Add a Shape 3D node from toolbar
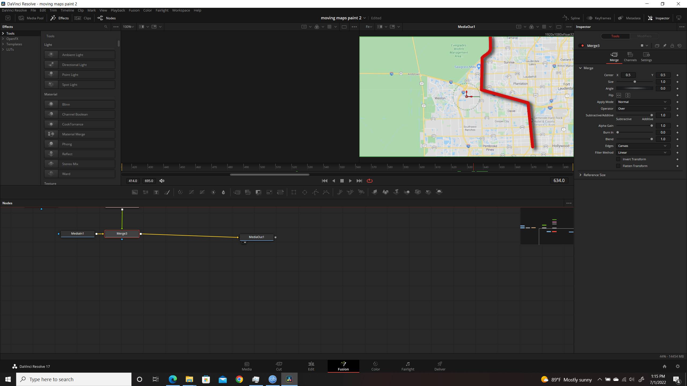 click(x=385, y=192)
